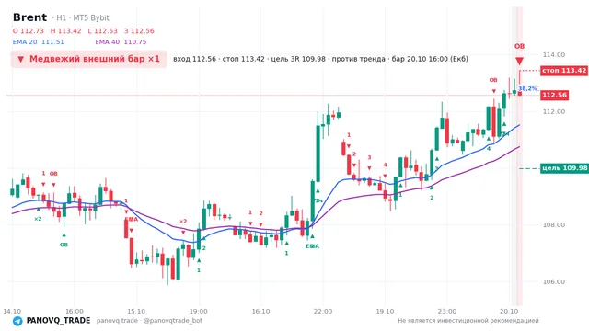The image size is (589, 331).
Task: Click the '106.00' price axis label
Action: tap(554, 282)
